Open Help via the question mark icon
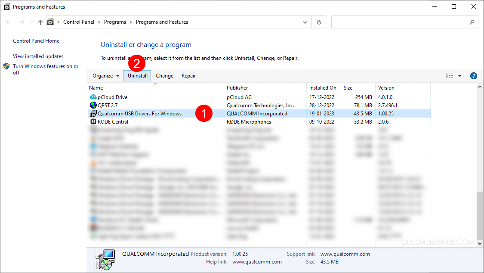The height and width of the screenshot is (273, 484). click(x=473, y=75)
